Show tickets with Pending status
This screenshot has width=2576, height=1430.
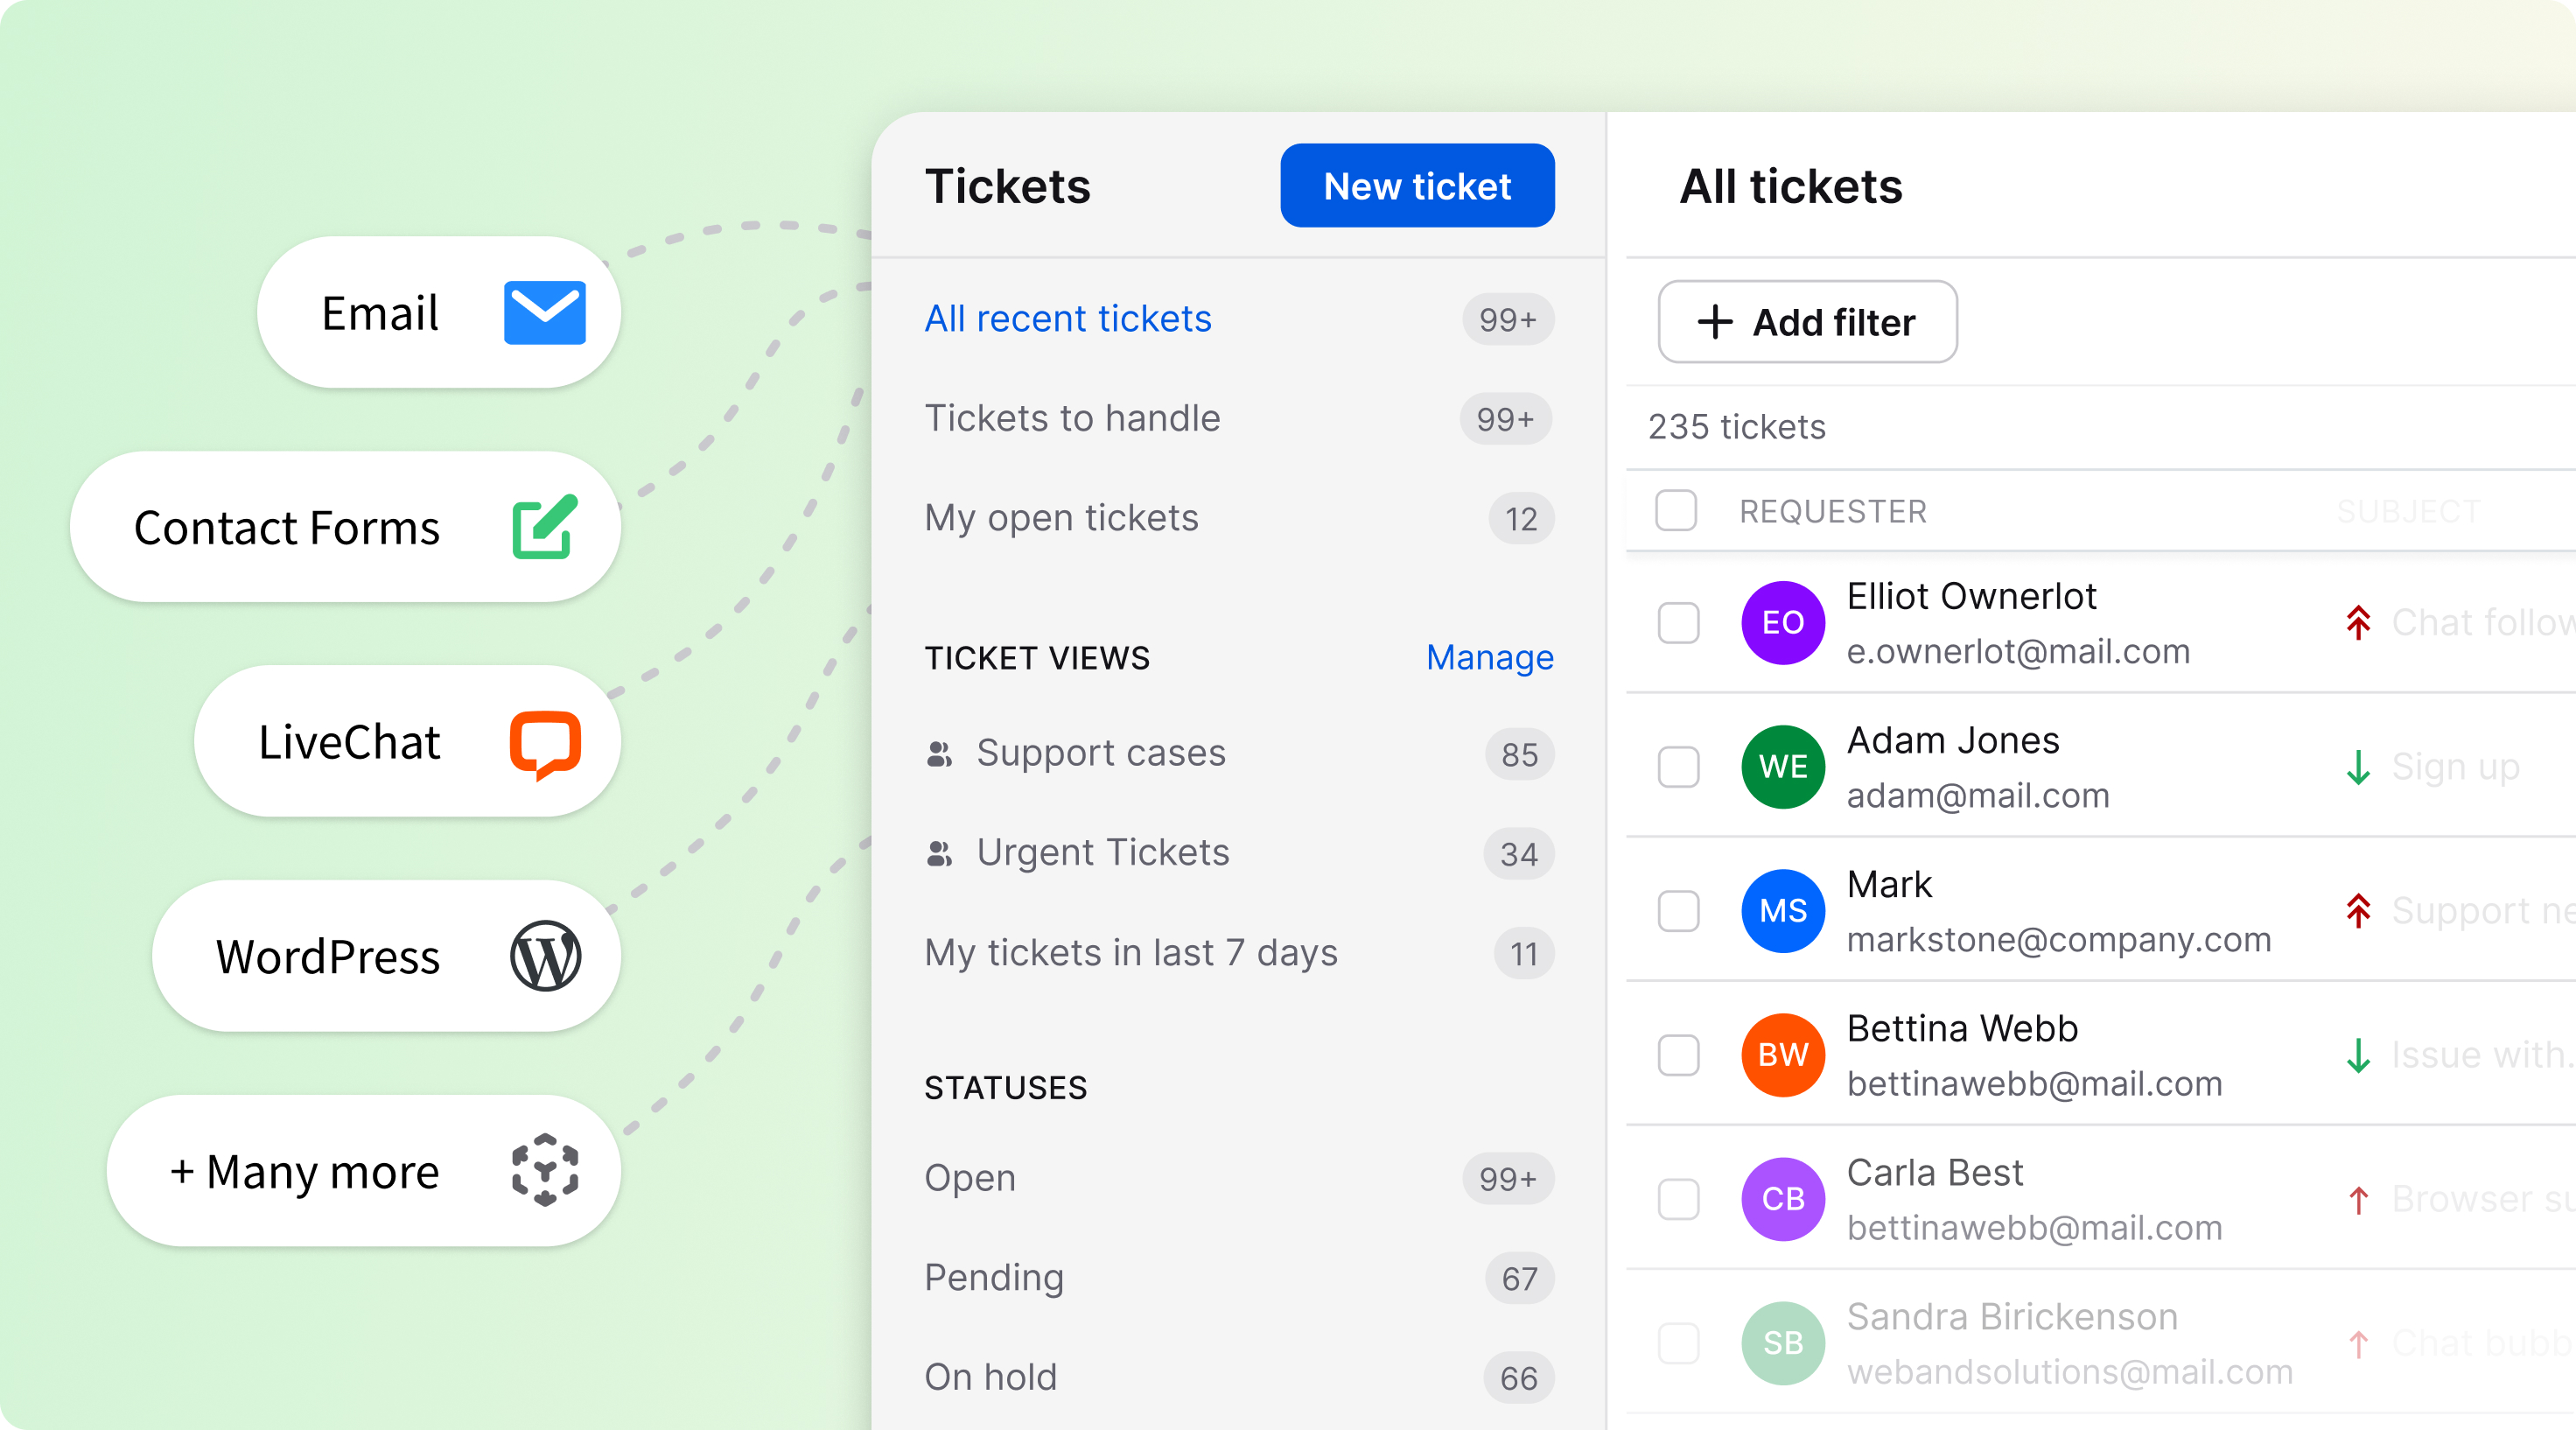[x=993, y=1278]
